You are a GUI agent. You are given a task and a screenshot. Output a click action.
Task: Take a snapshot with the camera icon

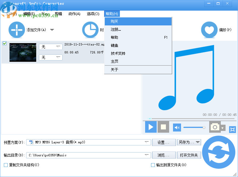pyautogui.click(x=215, y=127)
